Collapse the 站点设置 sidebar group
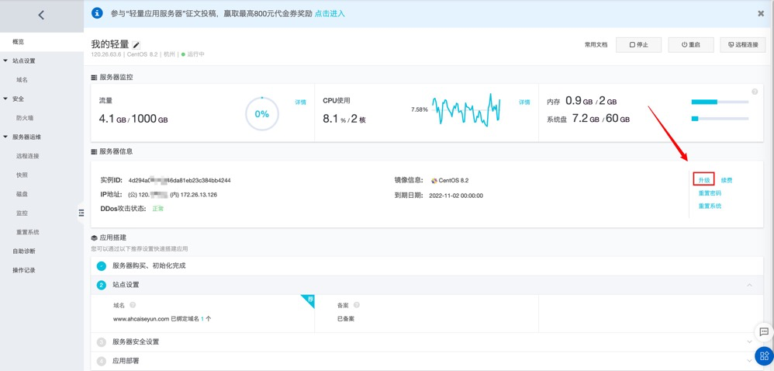774x371 pixels. 5,61
